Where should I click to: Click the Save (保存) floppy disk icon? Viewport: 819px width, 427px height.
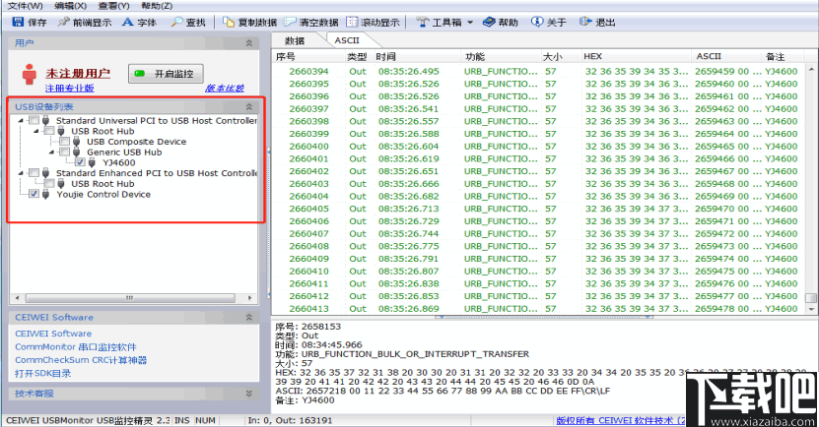click(x=18, y=22)
